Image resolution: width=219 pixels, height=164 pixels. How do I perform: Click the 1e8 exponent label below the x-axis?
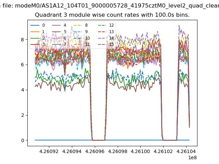192,157
